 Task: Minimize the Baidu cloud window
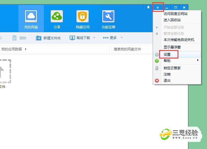point(167,8)
